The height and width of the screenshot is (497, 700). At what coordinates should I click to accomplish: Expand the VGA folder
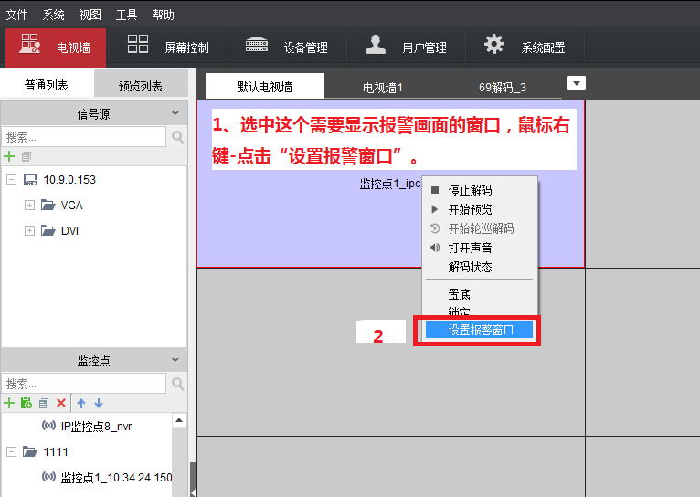click(x=29, y=206)
